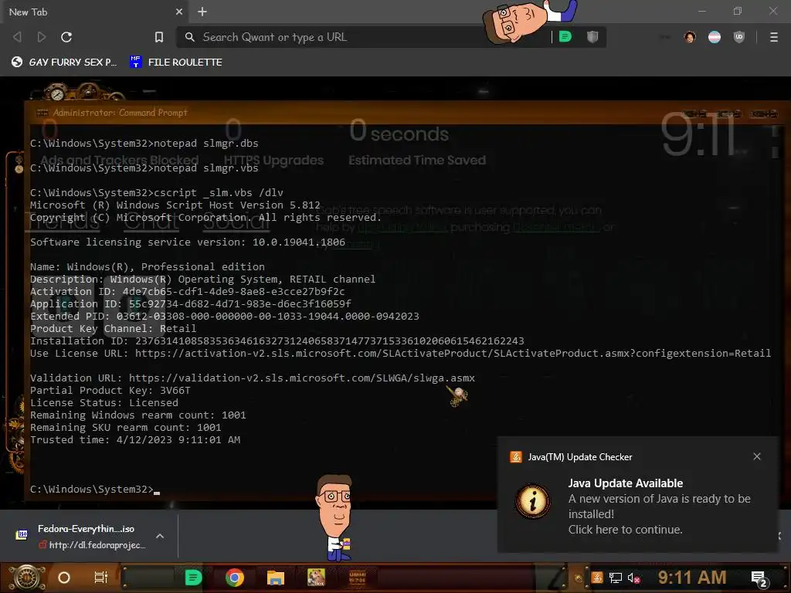
Task: Click the gray shield icon in address bar
Action: pyautogui.click(x=592, y=37)
